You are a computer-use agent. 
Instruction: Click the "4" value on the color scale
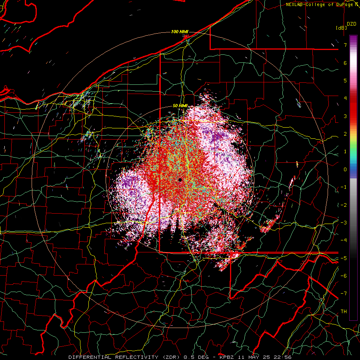click(x=345, y=98)
